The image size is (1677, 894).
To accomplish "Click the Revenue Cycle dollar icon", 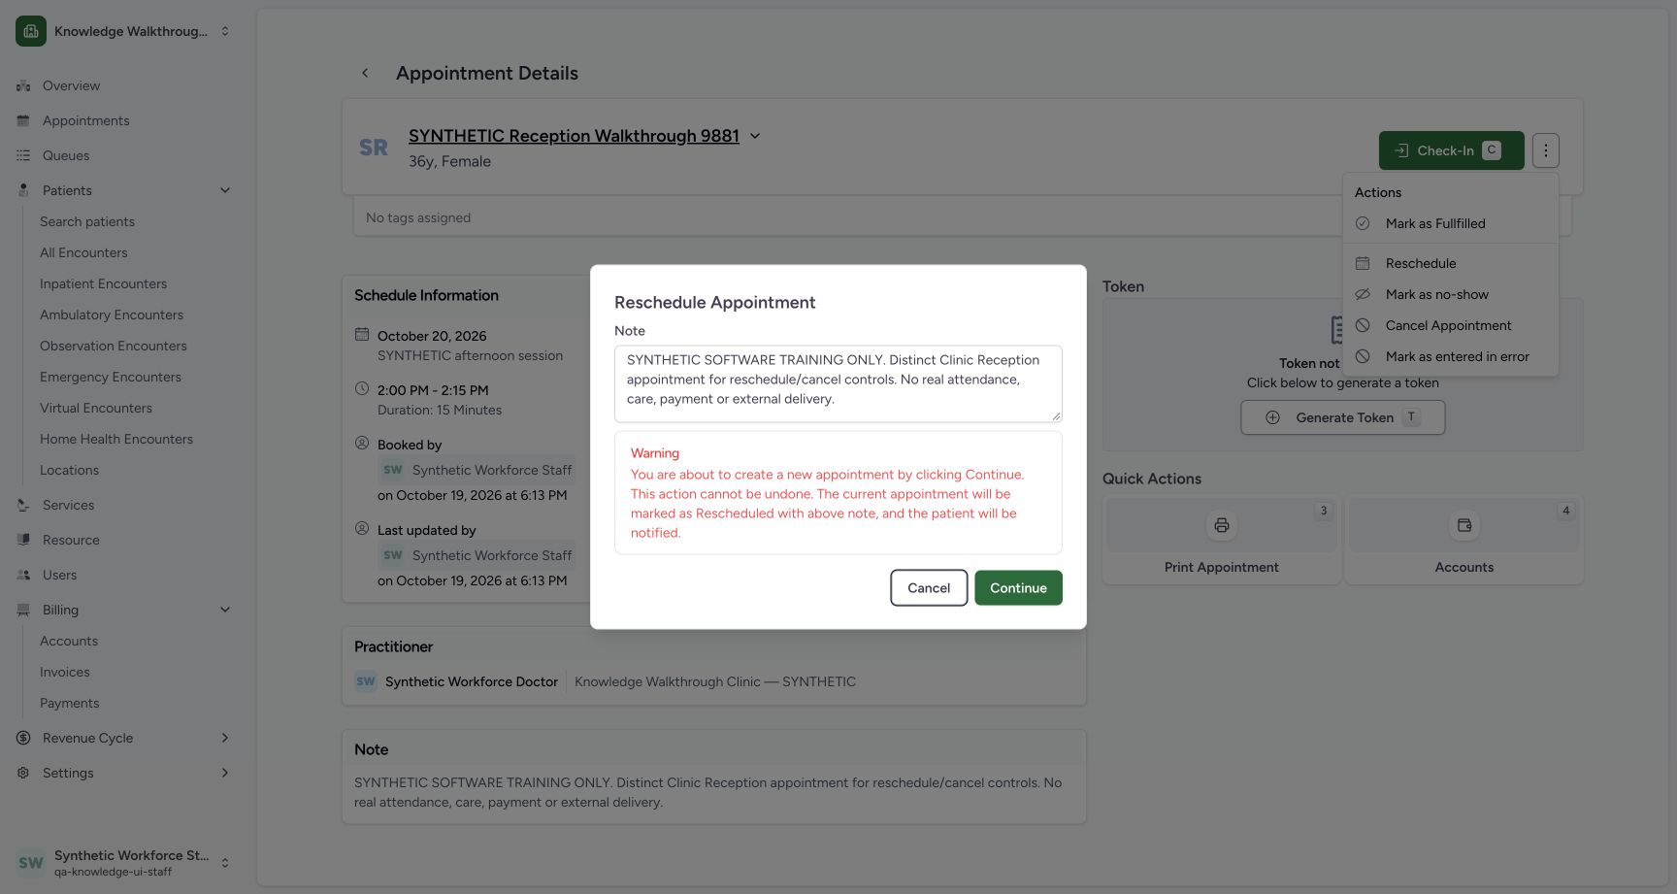I will [23, 738].
